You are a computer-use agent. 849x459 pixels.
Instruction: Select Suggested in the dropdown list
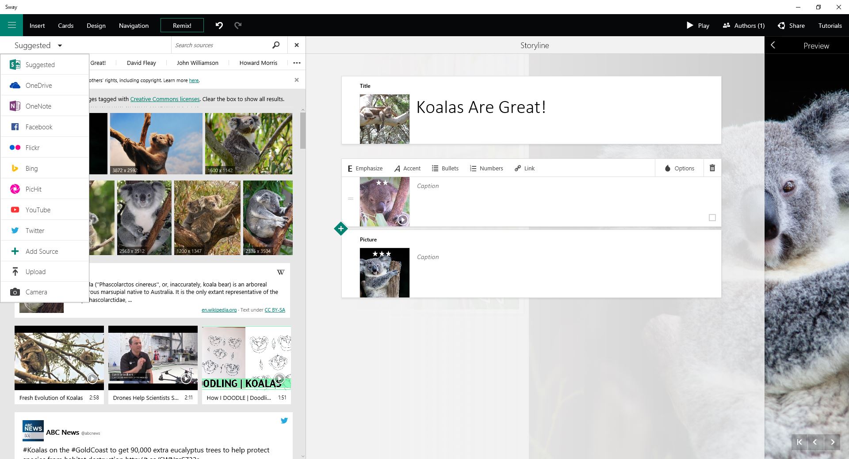[x=45, y=64]
